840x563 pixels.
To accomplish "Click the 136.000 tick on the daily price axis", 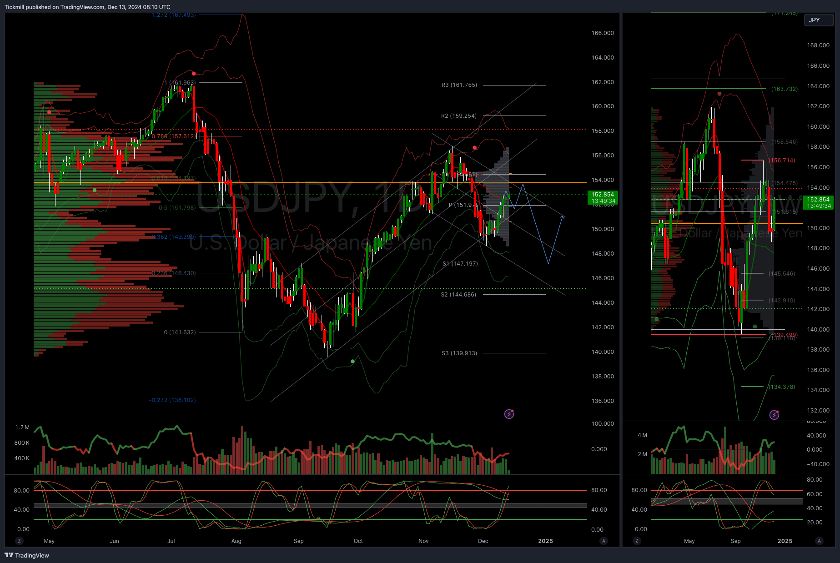I will pyautogui.click(x=603, y=401).
